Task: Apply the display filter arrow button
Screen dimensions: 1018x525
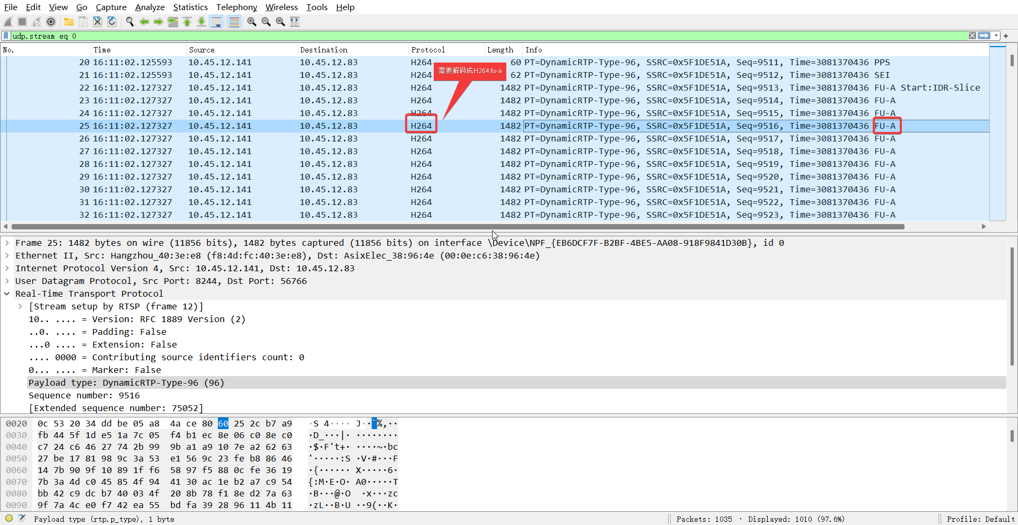Action: tap(984, 36)
